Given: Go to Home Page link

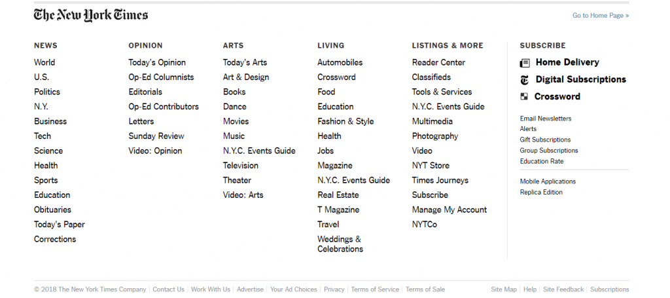Looking at the screenshot, I should point(600,16).
